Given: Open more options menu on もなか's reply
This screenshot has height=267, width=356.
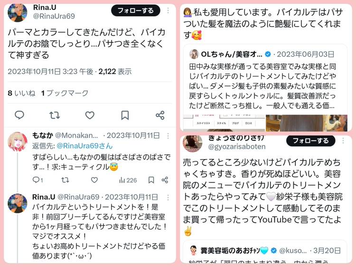Looking at the screenshot, I should pyautogui.click(x=168, y=136).
